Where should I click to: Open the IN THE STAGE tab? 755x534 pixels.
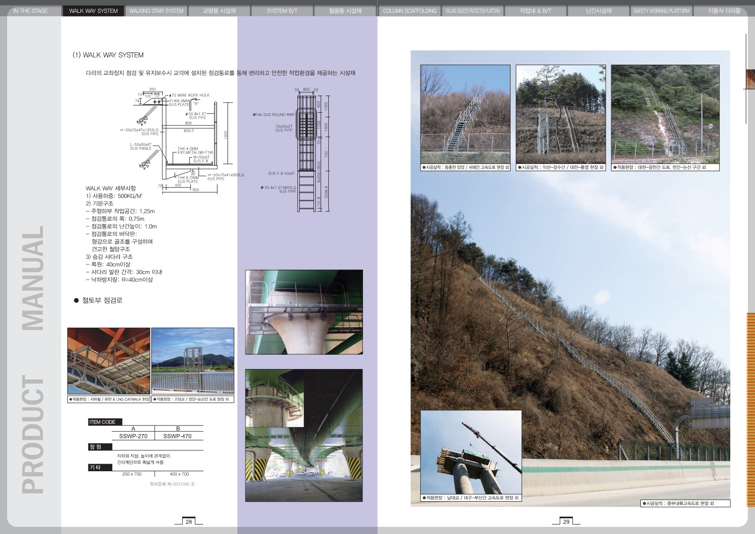(30, 11)
